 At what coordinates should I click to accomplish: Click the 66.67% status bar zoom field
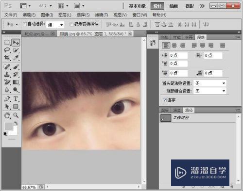[29, 187]
